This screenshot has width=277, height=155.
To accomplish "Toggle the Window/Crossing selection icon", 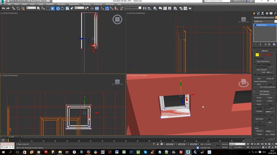I will tap(52, 8).
